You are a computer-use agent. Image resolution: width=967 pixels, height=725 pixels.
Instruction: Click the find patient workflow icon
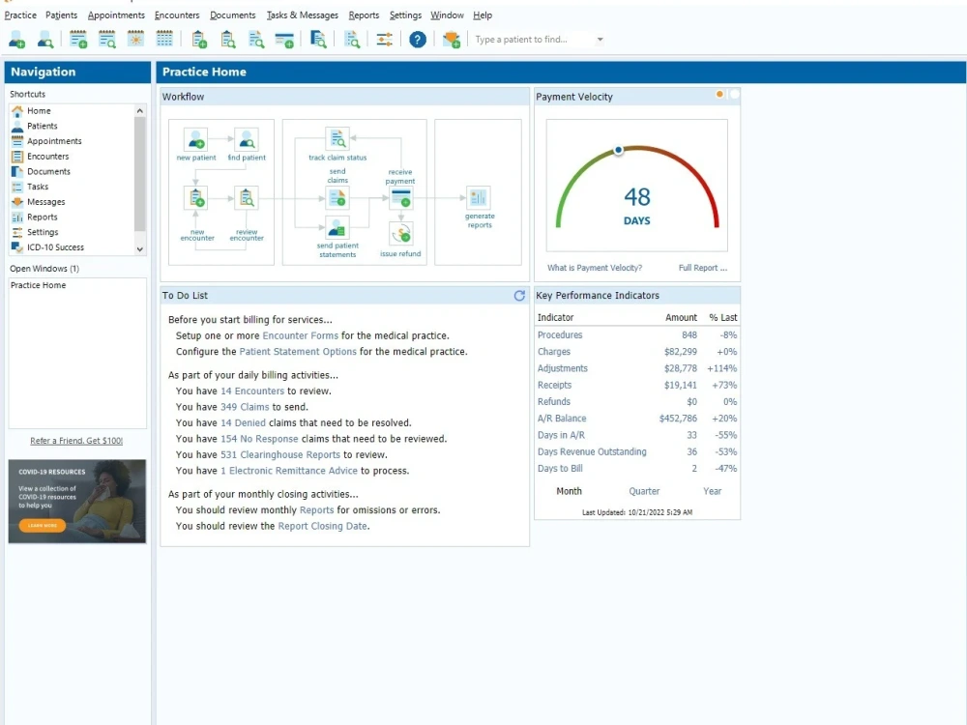[x=247, y=140]
